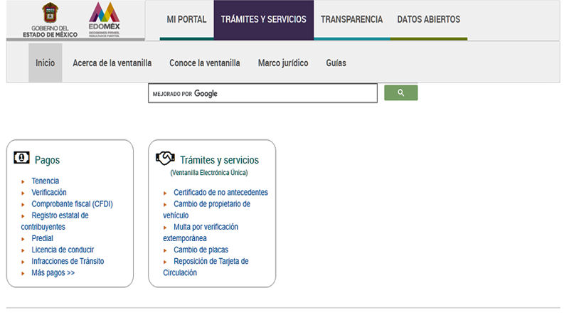Click the Trámites y servicios heading
This screenshot has height=320, width=569.
click(x=220, y=160)
